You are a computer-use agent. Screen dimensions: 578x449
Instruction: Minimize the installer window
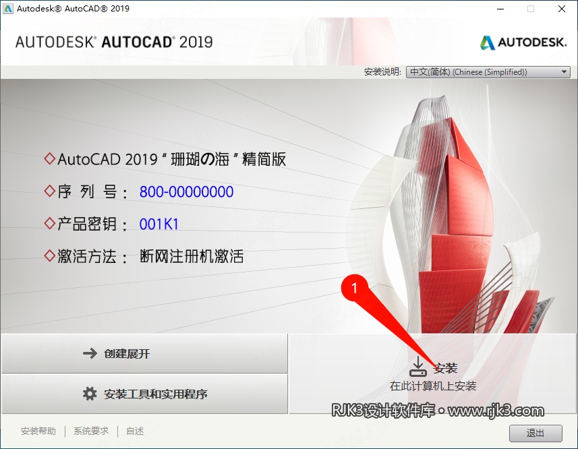500,9
